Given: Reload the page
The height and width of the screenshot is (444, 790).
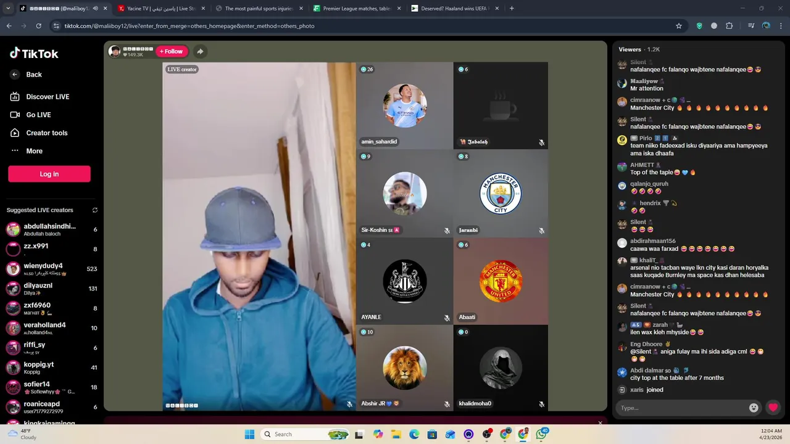Looking at the screenshot, I should point(38,26).
